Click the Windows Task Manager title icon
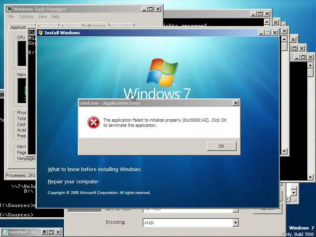 click(9, 9)
